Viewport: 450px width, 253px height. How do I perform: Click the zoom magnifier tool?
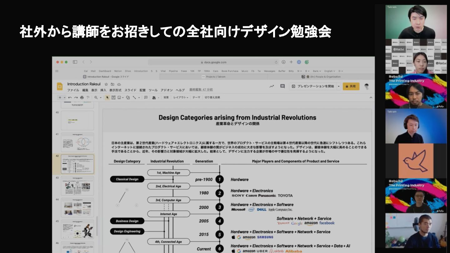click(x=96, y=97)
